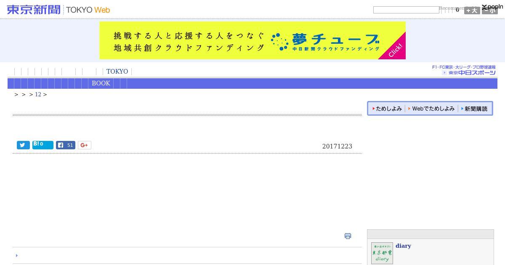This screenshot has width=505, height=265.
Task: Select the TOKYO navigation menu item
Action: [x=117, y=72]
